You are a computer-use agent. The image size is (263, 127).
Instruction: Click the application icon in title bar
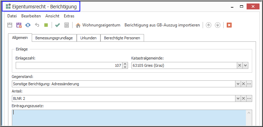[x=8, y=6]
